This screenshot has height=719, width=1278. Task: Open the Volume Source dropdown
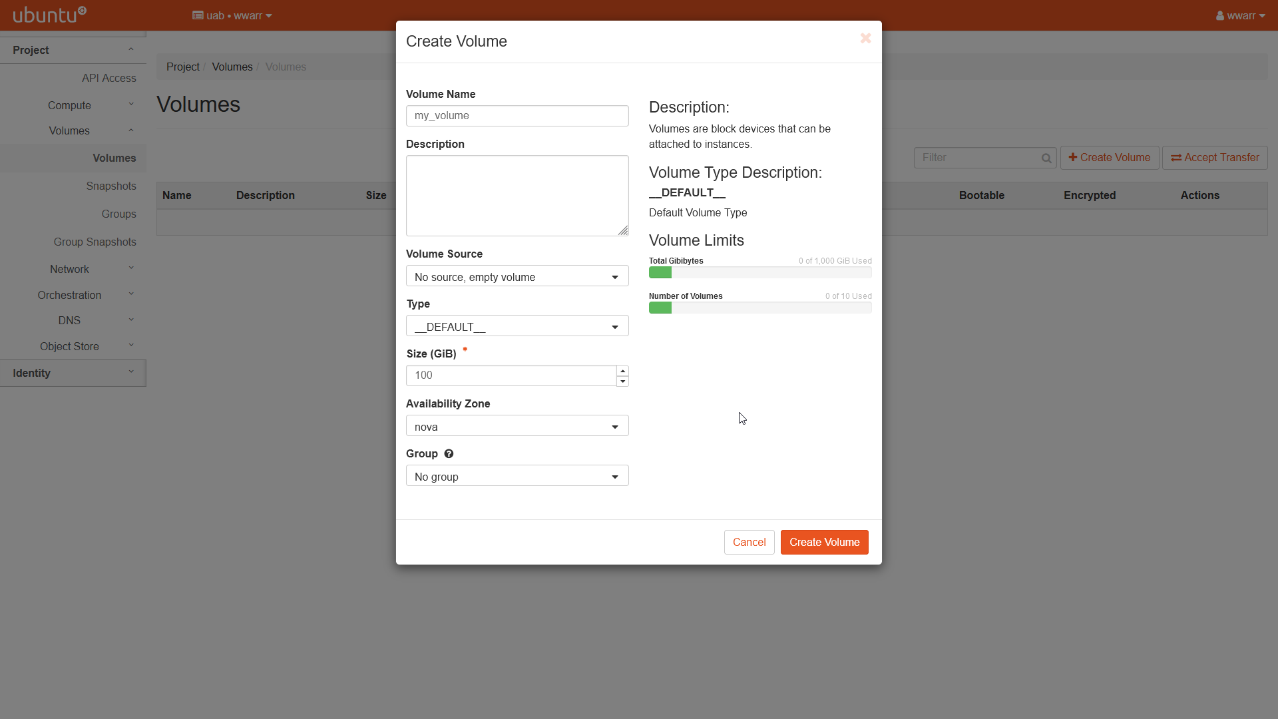tap(517, 276)
